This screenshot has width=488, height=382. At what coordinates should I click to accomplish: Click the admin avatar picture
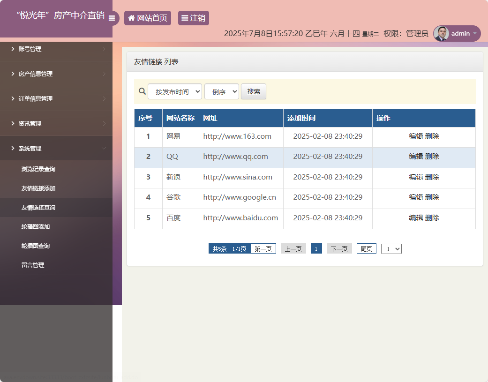pyautogui.click(x=442, y=33)
